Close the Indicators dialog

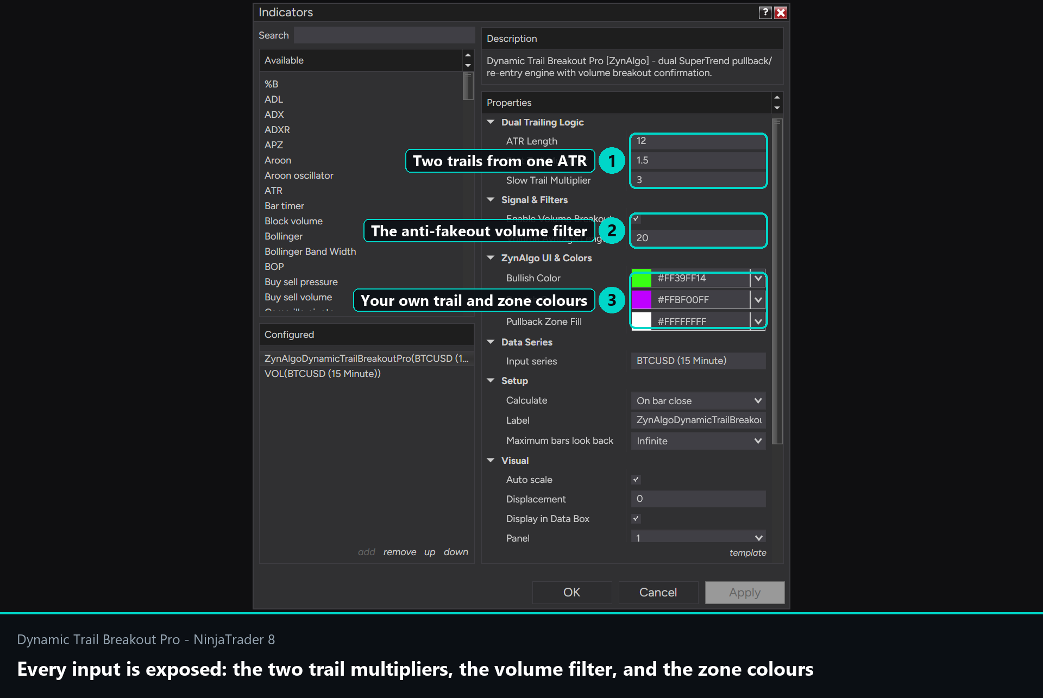781,12
